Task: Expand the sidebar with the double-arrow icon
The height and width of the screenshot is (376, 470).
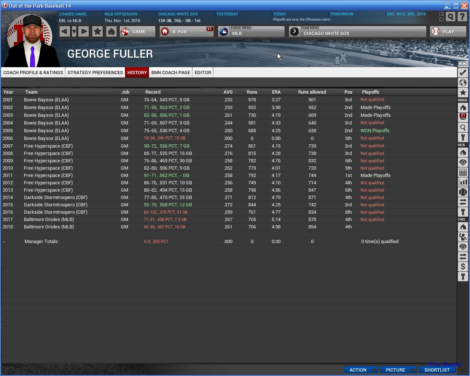Action: pyautogui.click(x=463, y=64)
